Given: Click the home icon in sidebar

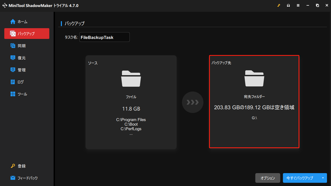Looking at the screenshot, I should click(13, 22).
